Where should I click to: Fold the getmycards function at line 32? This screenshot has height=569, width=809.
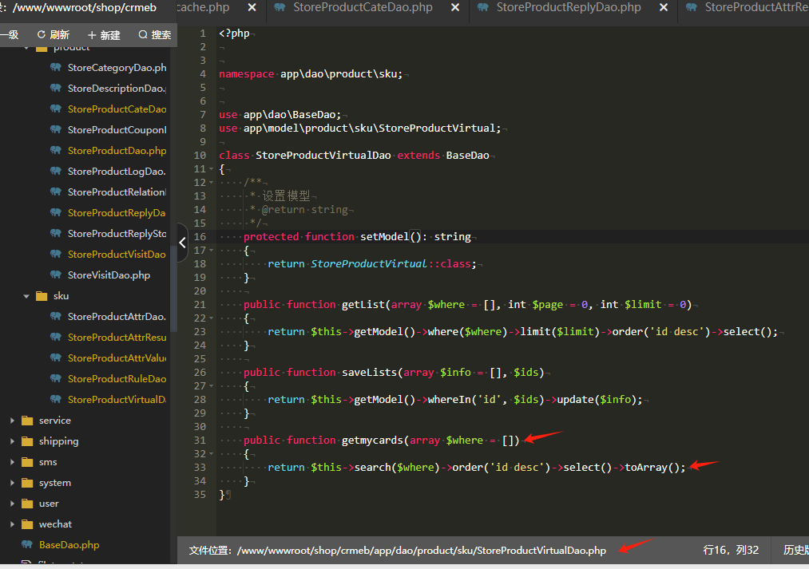(211, 453)
